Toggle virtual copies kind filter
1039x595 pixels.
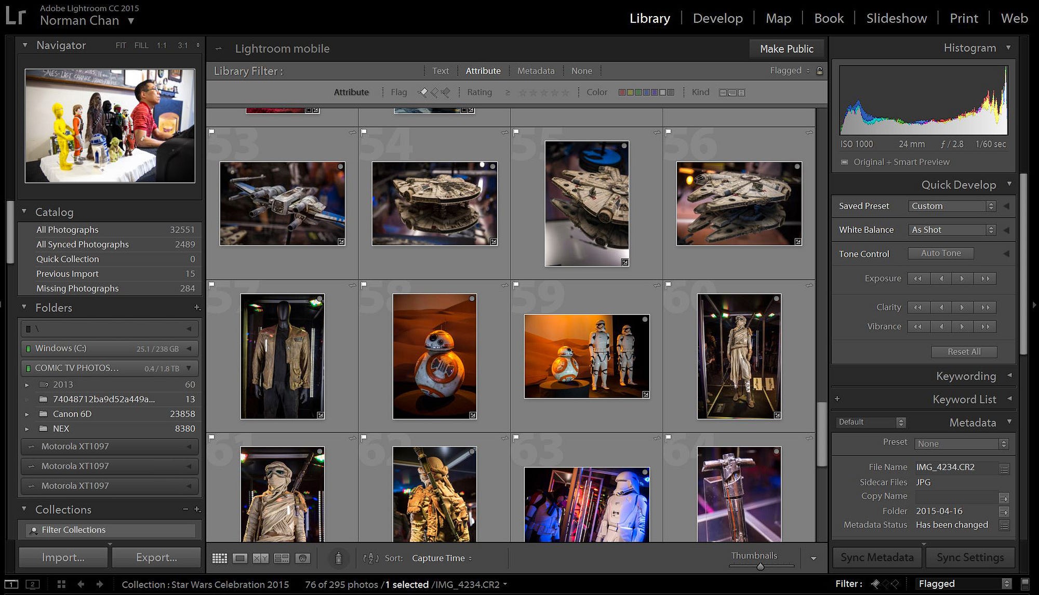[x=732, y=92]
